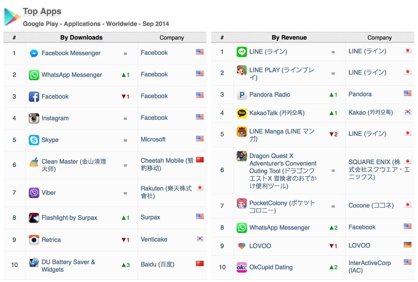Open the Instagram app link

tap(55, 118)
